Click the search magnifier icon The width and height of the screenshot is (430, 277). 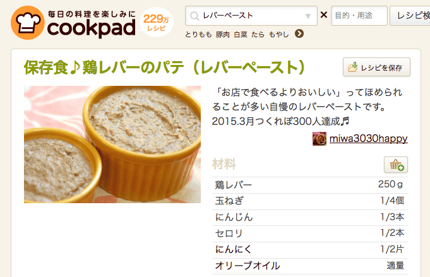tap(194, 16)
